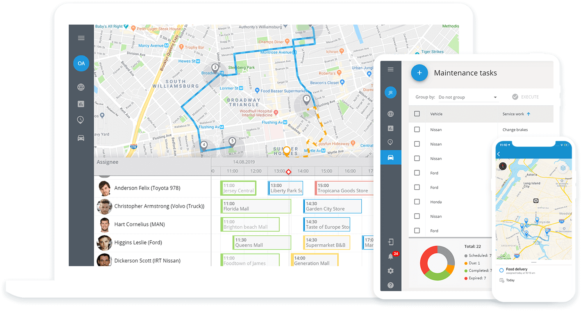
Task: Open the 11:30 Queens Mall task block
Action: coord(262,242)
